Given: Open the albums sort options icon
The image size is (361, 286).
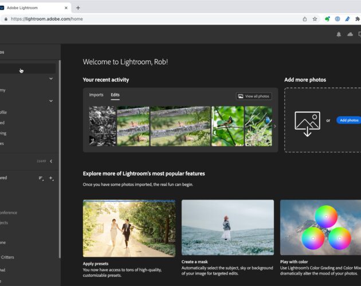Looking at the screenshot, I should click(41, 178).
